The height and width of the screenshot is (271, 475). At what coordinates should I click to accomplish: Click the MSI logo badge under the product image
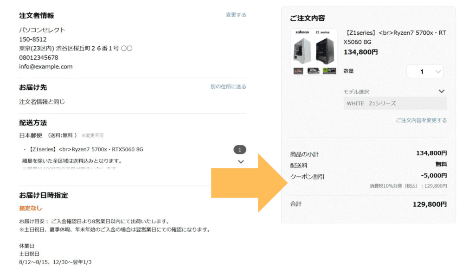(314, 71)
